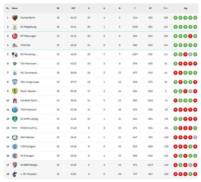Click MT Melsungen's red round logo
This screenshot has width=201, height=182.
[x=15, y=36]
